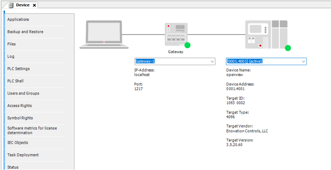Click the Port: label
The height and width of the screenshot is (170, 331).
138,84
